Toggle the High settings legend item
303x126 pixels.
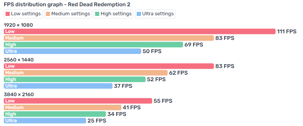tap(113, 14)
